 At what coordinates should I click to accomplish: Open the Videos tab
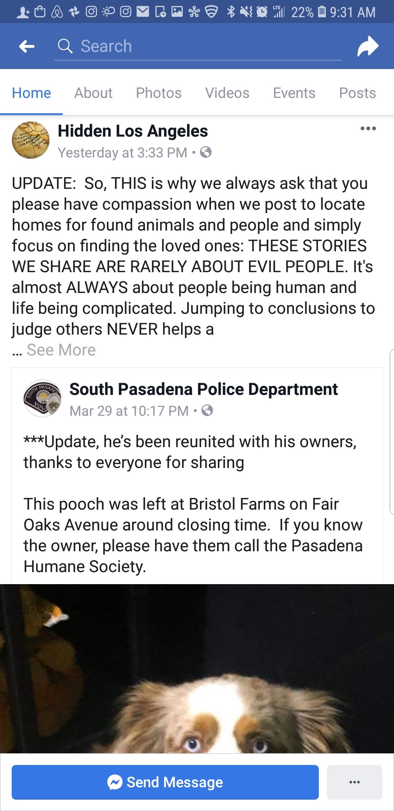tap(227, 93)
